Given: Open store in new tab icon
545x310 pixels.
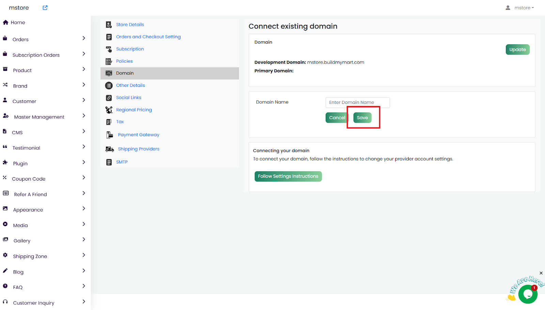Looking at the screenshot, I should pos(45,8).
